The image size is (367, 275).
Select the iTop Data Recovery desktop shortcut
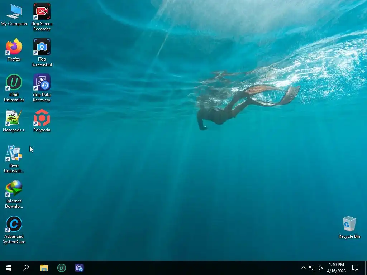tap(42, 88)
